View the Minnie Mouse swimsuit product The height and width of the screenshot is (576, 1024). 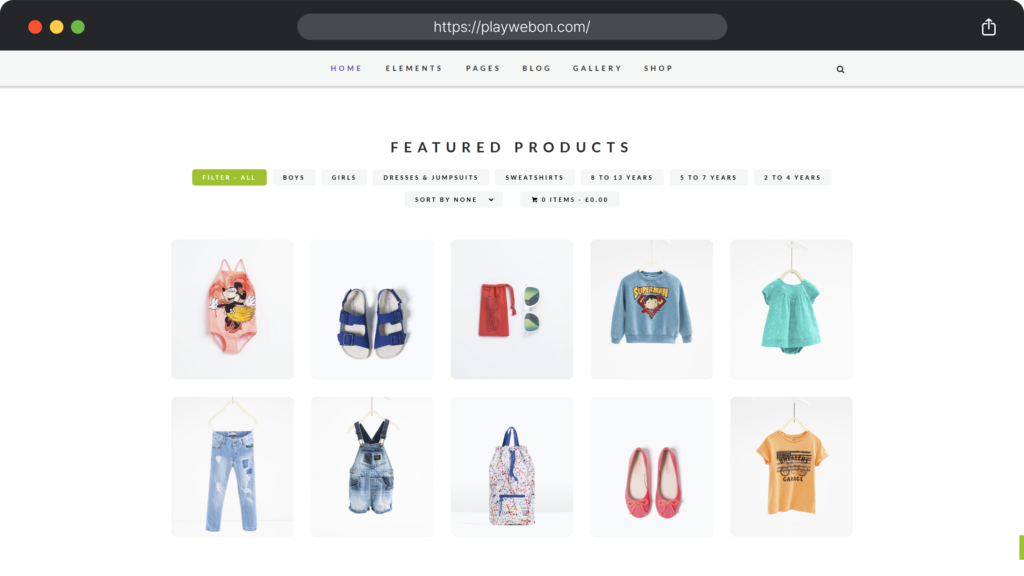(232, 309)
